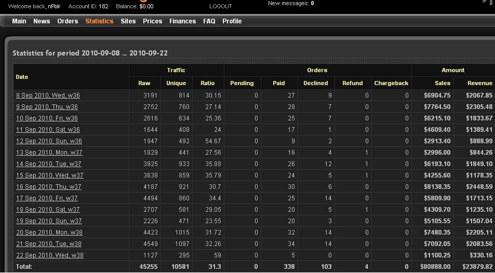Viewport: 495px width, 273px height.
Task: View the Prices page
Action: pyautogui.click(x=153, y=21)
